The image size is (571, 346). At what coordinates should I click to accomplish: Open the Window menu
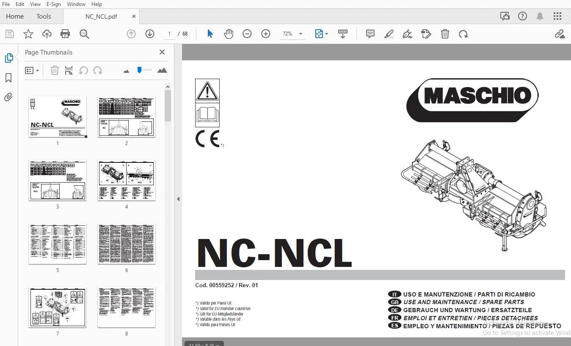pos(76,4)
